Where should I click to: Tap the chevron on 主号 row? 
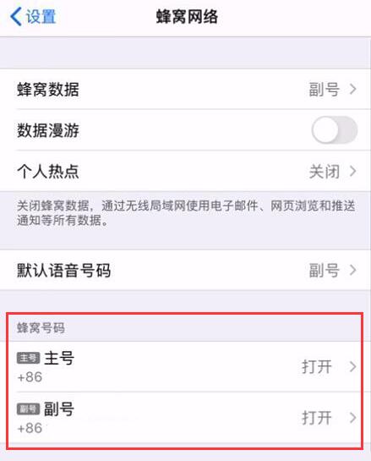[353, 366]
